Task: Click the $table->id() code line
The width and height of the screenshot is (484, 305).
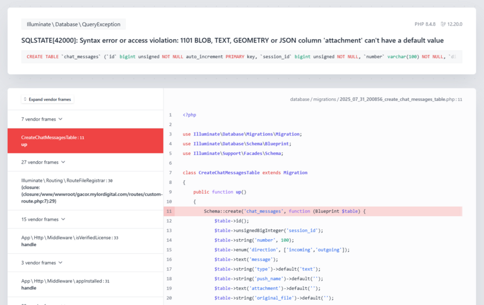Action: tap(231, 221)
